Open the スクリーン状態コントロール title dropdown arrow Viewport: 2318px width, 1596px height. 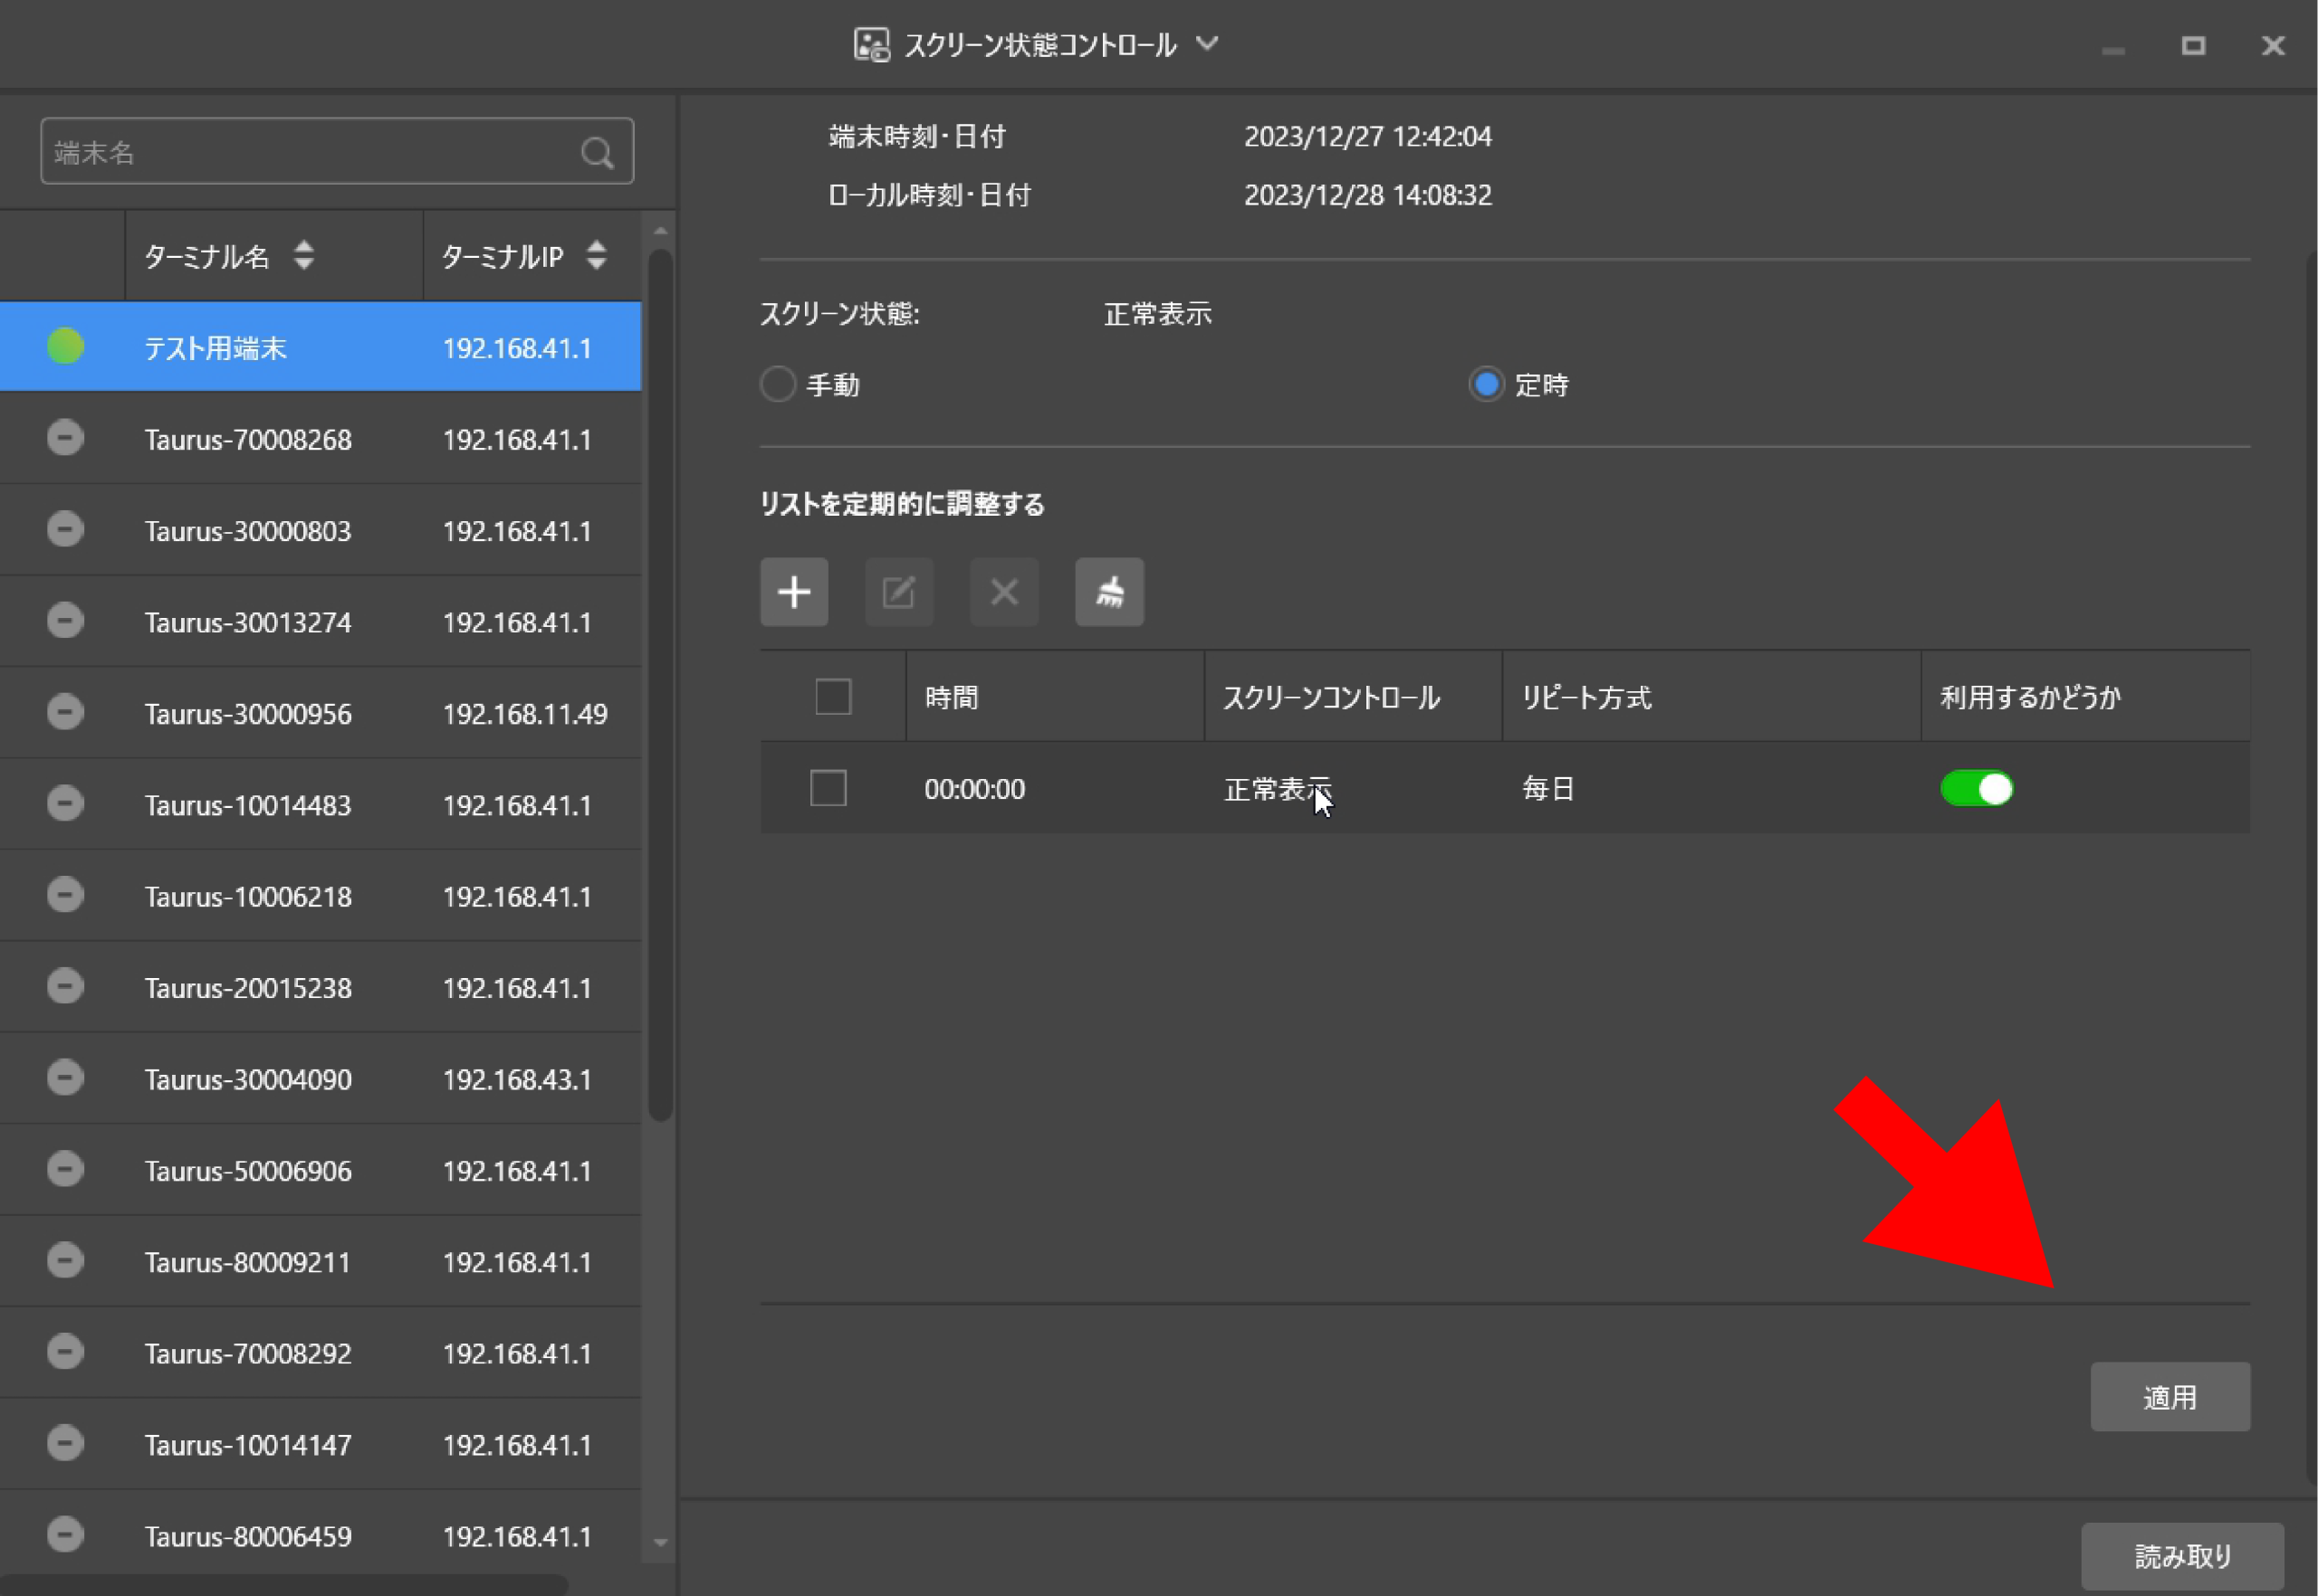pos(1207,44)
